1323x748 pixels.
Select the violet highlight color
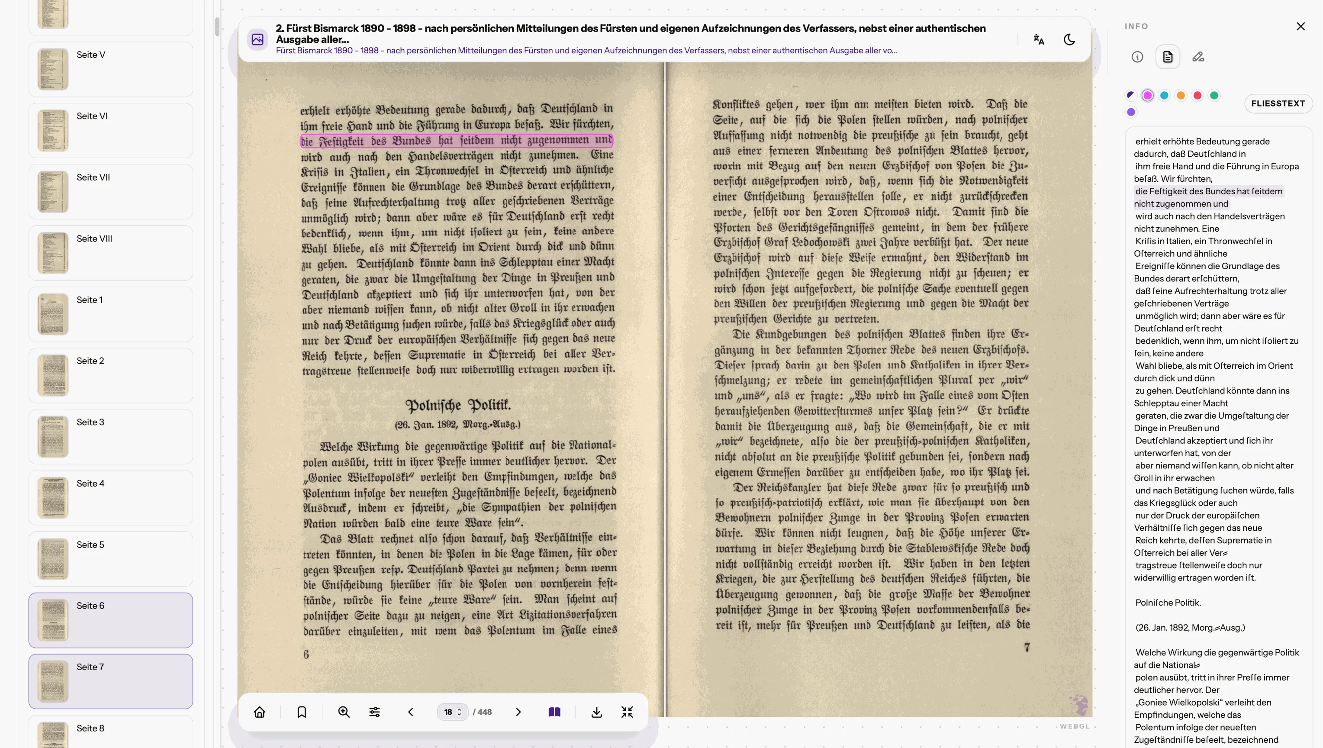click(x=1131, y=112)
